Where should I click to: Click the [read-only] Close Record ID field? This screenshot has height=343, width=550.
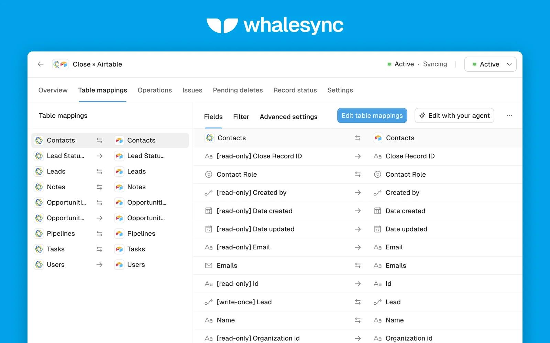click(259, 156)
